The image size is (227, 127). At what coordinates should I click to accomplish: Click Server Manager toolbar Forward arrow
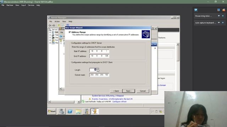coord(54,25)
